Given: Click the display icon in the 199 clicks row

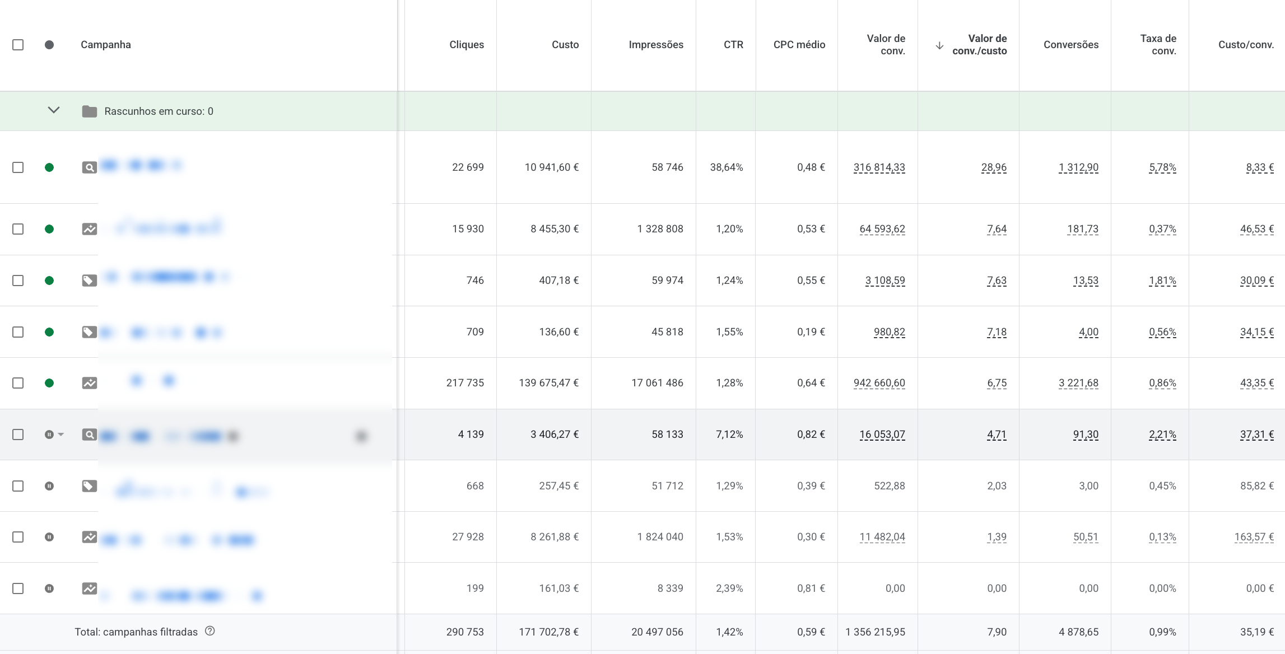Looking at the screenshot, I should [90, 588].
